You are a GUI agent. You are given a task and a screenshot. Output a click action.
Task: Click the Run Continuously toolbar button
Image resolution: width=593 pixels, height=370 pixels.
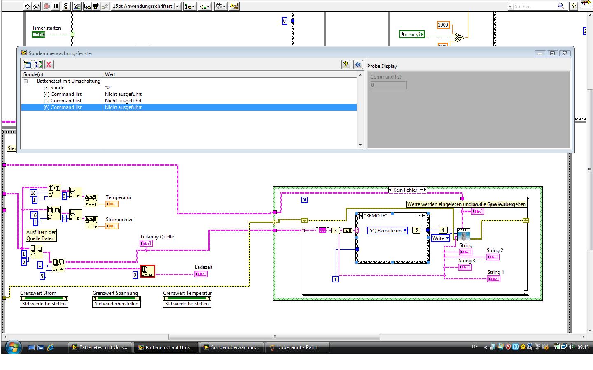tap(36, 6)
